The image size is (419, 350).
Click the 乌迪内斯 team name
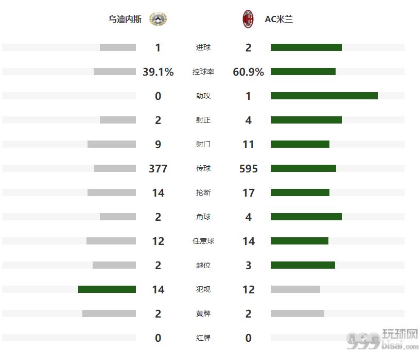[x=125, y=19]
